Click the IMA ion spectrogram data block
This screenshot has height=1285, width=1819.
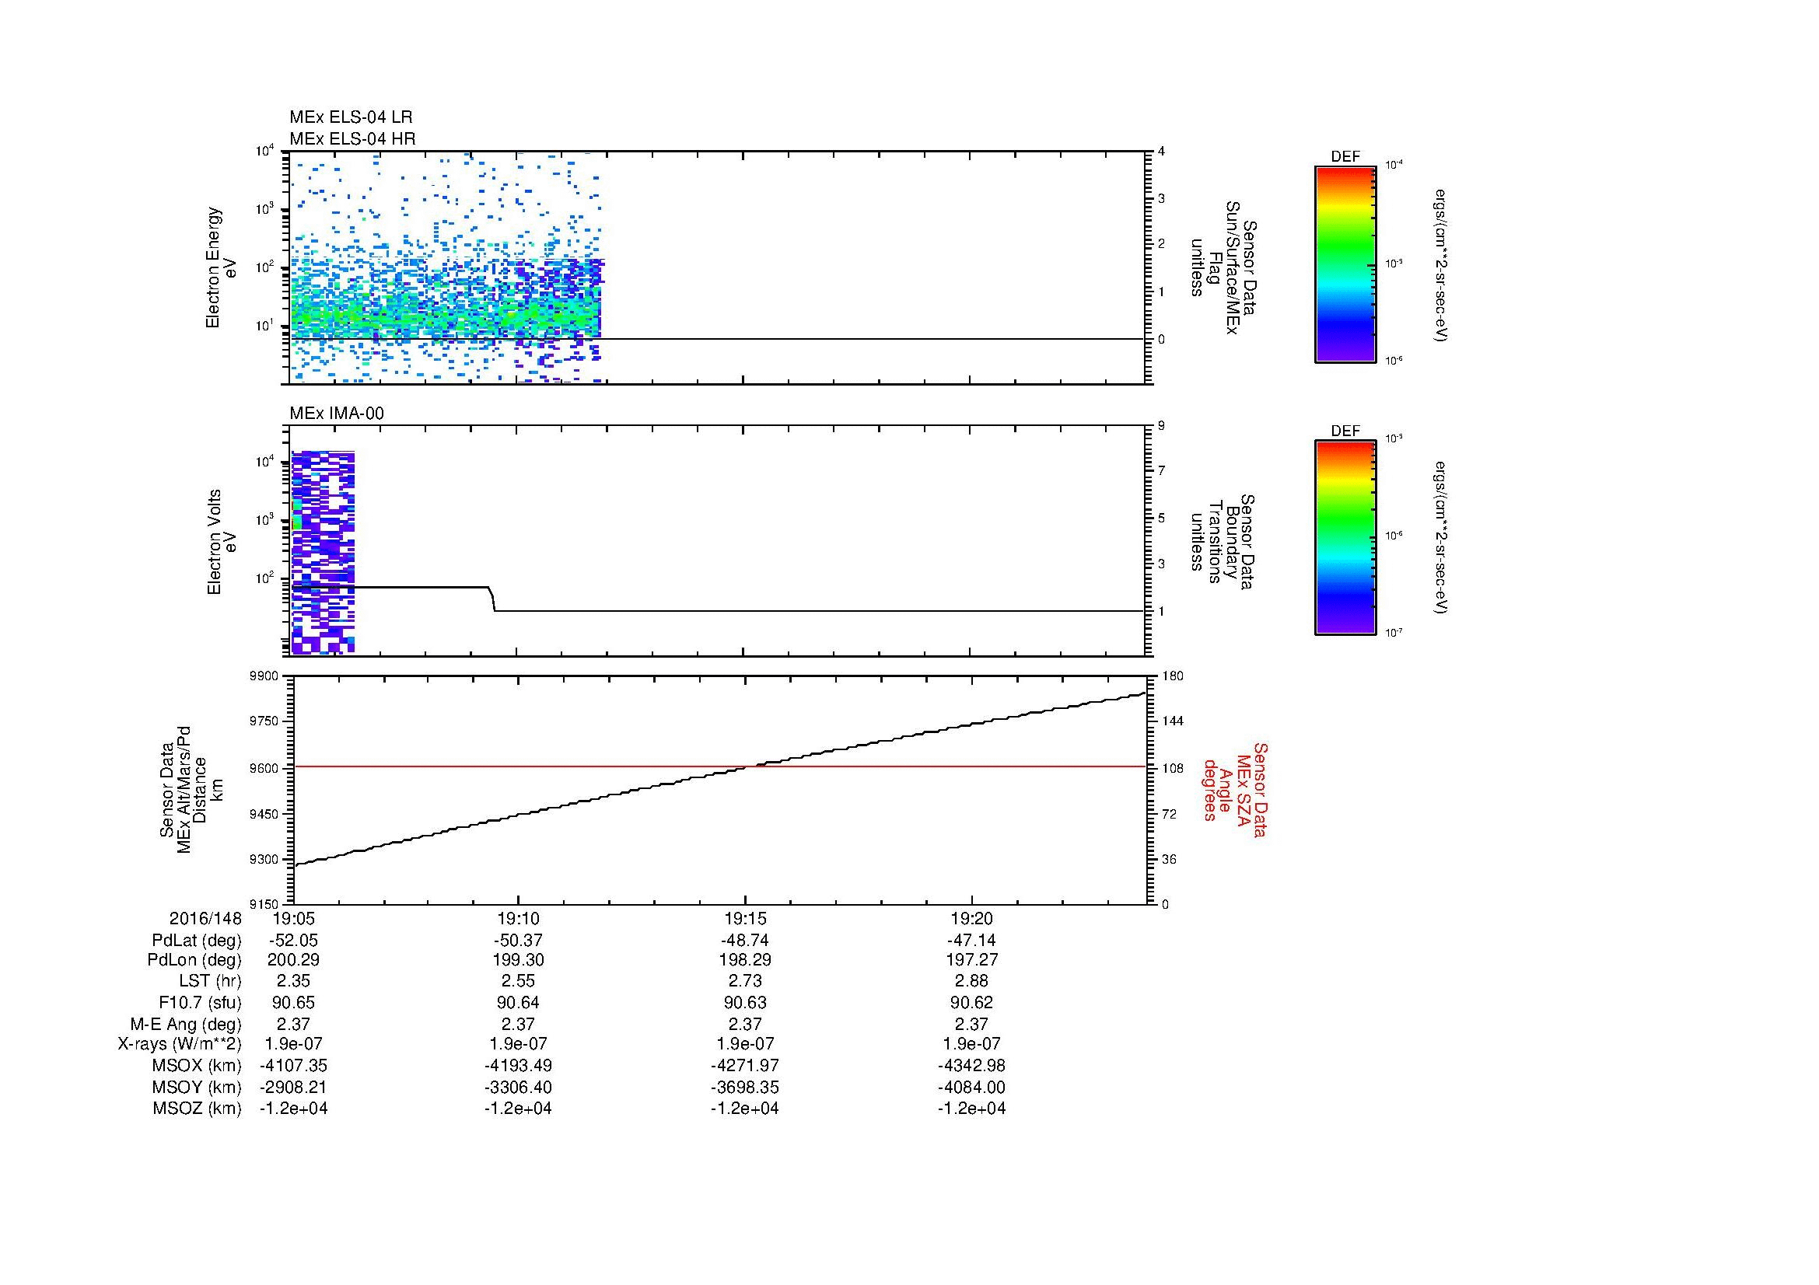323,552
